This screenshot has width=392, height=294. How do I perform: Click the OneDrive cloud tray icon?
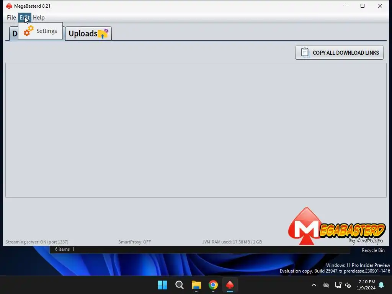(x=326, y=285)
